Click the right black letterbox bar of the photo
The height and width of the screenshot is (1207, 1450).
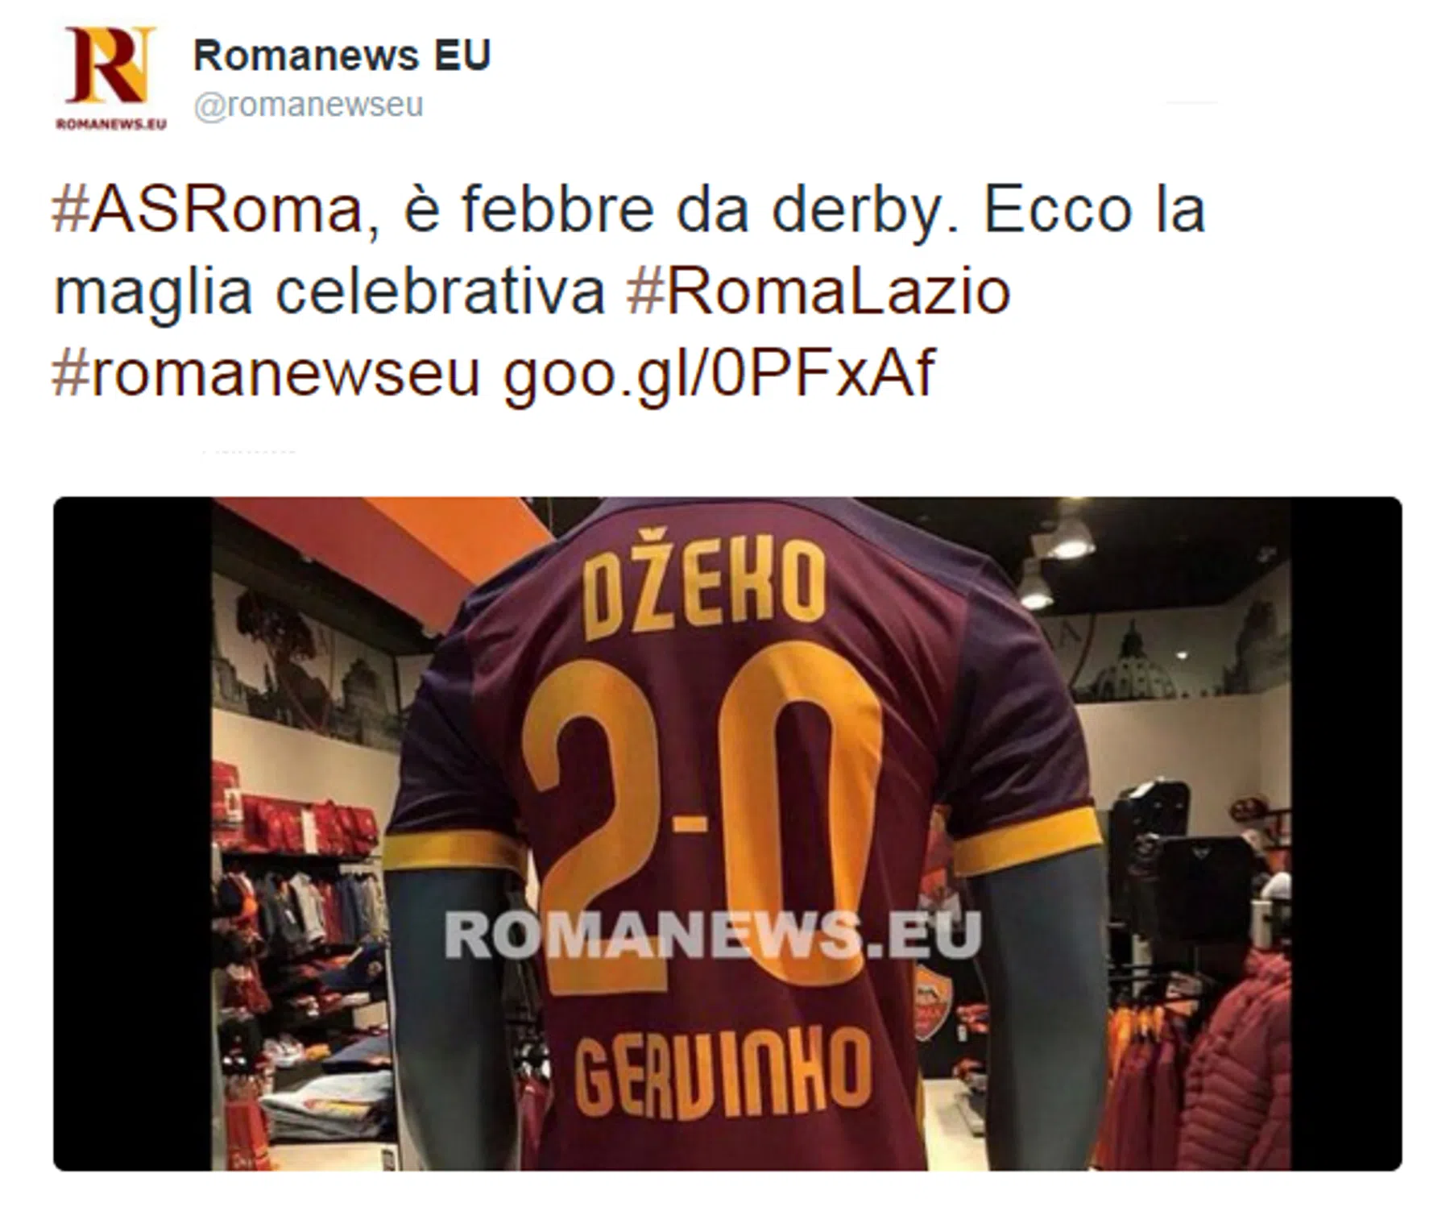(x=1346, y=833)
